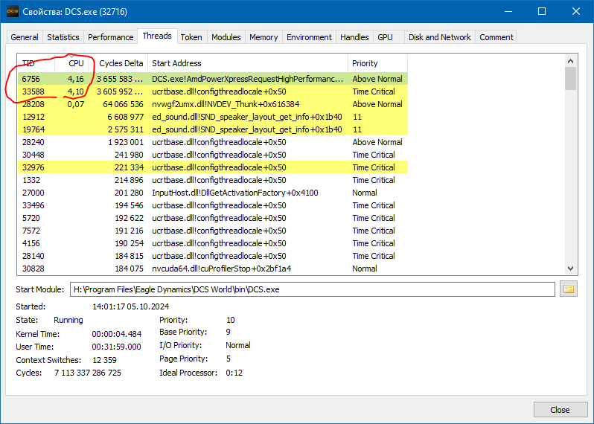Minimize the properties window
The width and height of the screenshot is (594, 424).
pyautogui.click(x=508, y=11)
